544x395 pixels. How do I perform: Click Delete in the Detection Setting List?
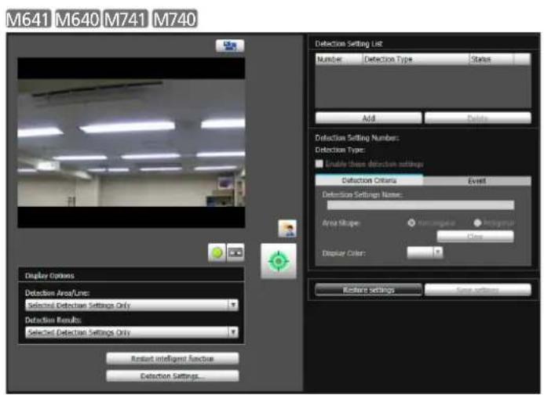click(x=478, y=118)
